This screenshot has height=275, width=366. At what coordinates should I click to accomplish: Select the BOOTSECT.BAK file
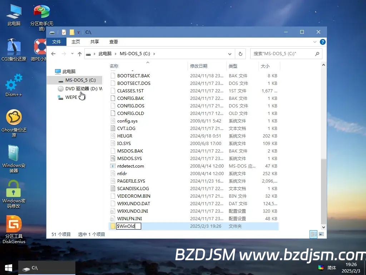(134, 76)
